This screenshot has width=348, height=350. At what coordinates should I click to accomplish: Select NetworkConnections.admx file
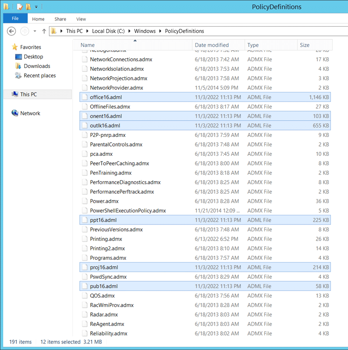pyautogui.click(x=205, y=59)
